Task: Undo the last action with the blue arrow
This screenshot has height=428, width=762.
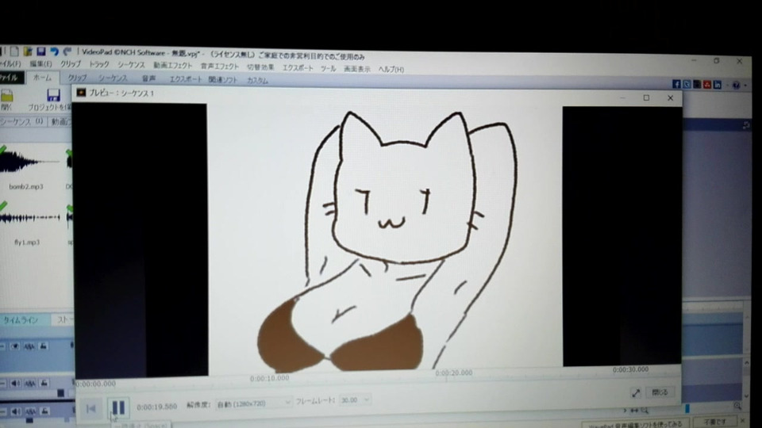Action: [54, 51]
